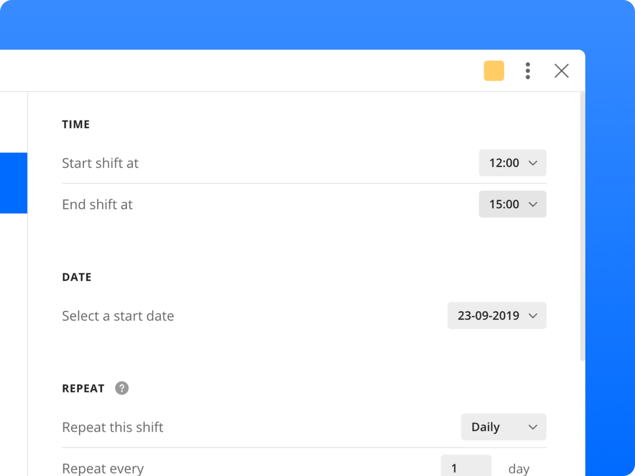Screen dimensions: 635x476
Task: Open the Repeat this shift Daily dropdown
Action: click(x=504, y=427)
